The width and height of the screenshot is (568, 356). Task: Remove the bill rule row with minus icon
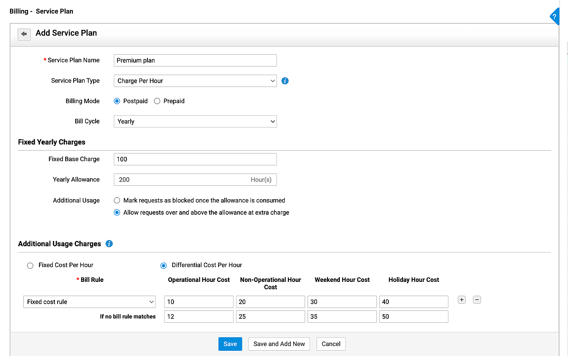point(477,300)
